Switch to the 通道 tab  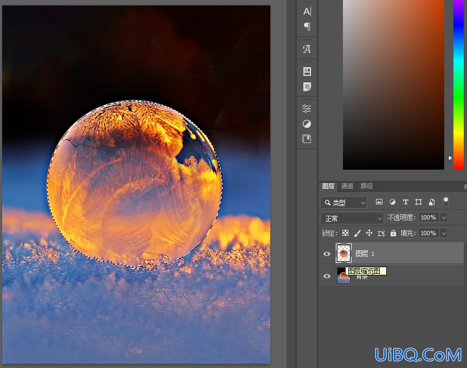click(x=347, y=186)
